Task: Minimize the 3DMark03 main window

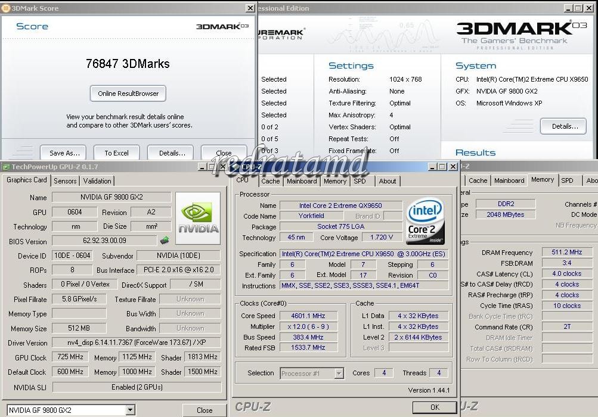Action: coord(568,8)
